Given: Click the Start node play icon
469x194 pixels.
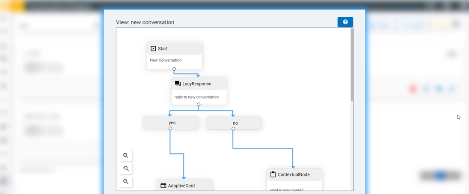Looking at the screenshot, I should [154, 48].
